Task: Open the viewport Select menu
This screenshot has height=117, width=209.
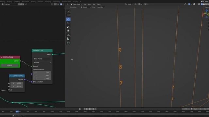Action: (89, 4)
